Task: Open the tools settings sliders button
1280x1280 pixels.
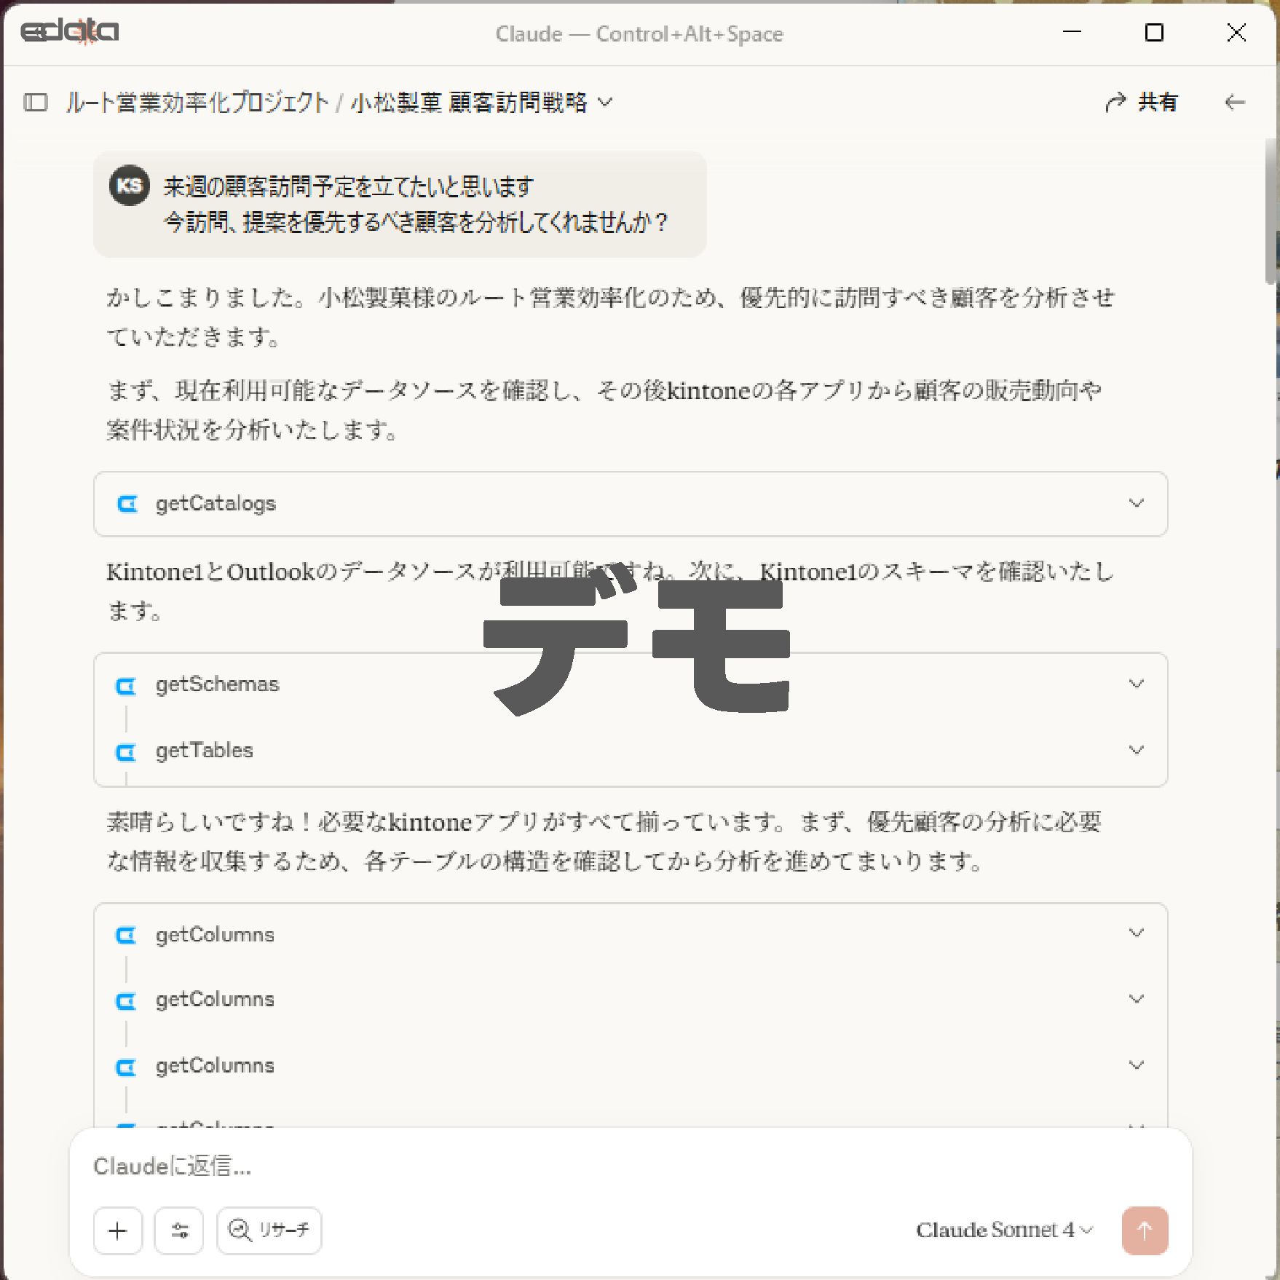Action: click(179, 1230)
